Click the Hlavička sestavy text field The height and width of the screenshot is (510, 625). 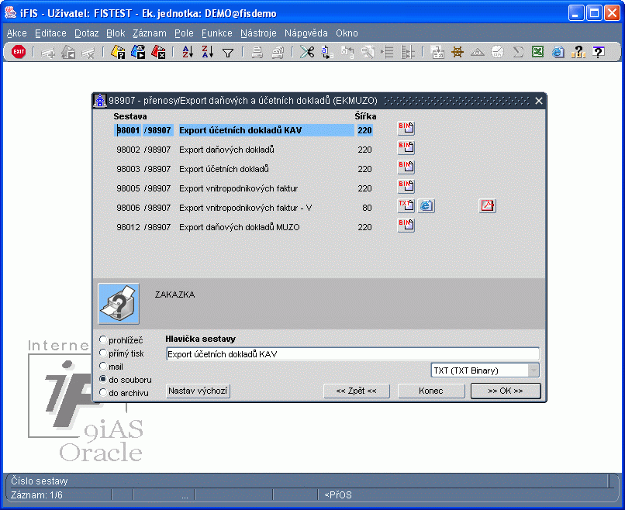pos(352,353)
